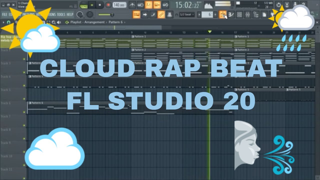This screenshot has width=320, height=180.
Task: Open the TOOLS menu
Action: (x=61, y=14)
